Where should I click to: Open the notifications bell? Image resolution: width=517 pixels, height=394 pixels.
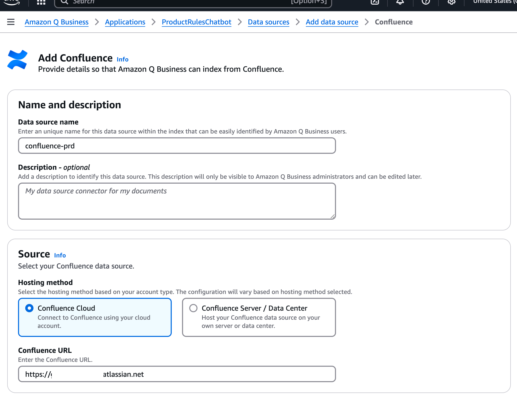400,2
